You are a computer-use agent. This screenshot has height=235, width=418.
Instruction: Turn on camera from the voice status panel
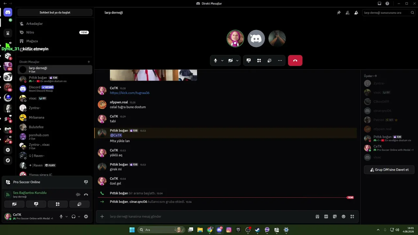point(14,204)
